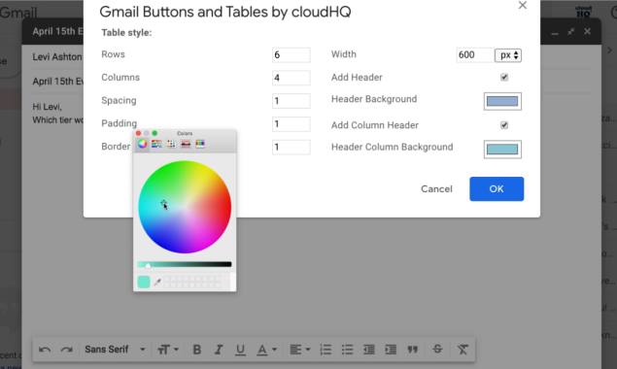Click the Levi Ashton recipient line
Viewport: 617px width, 369px height.
tap(57, 57)
